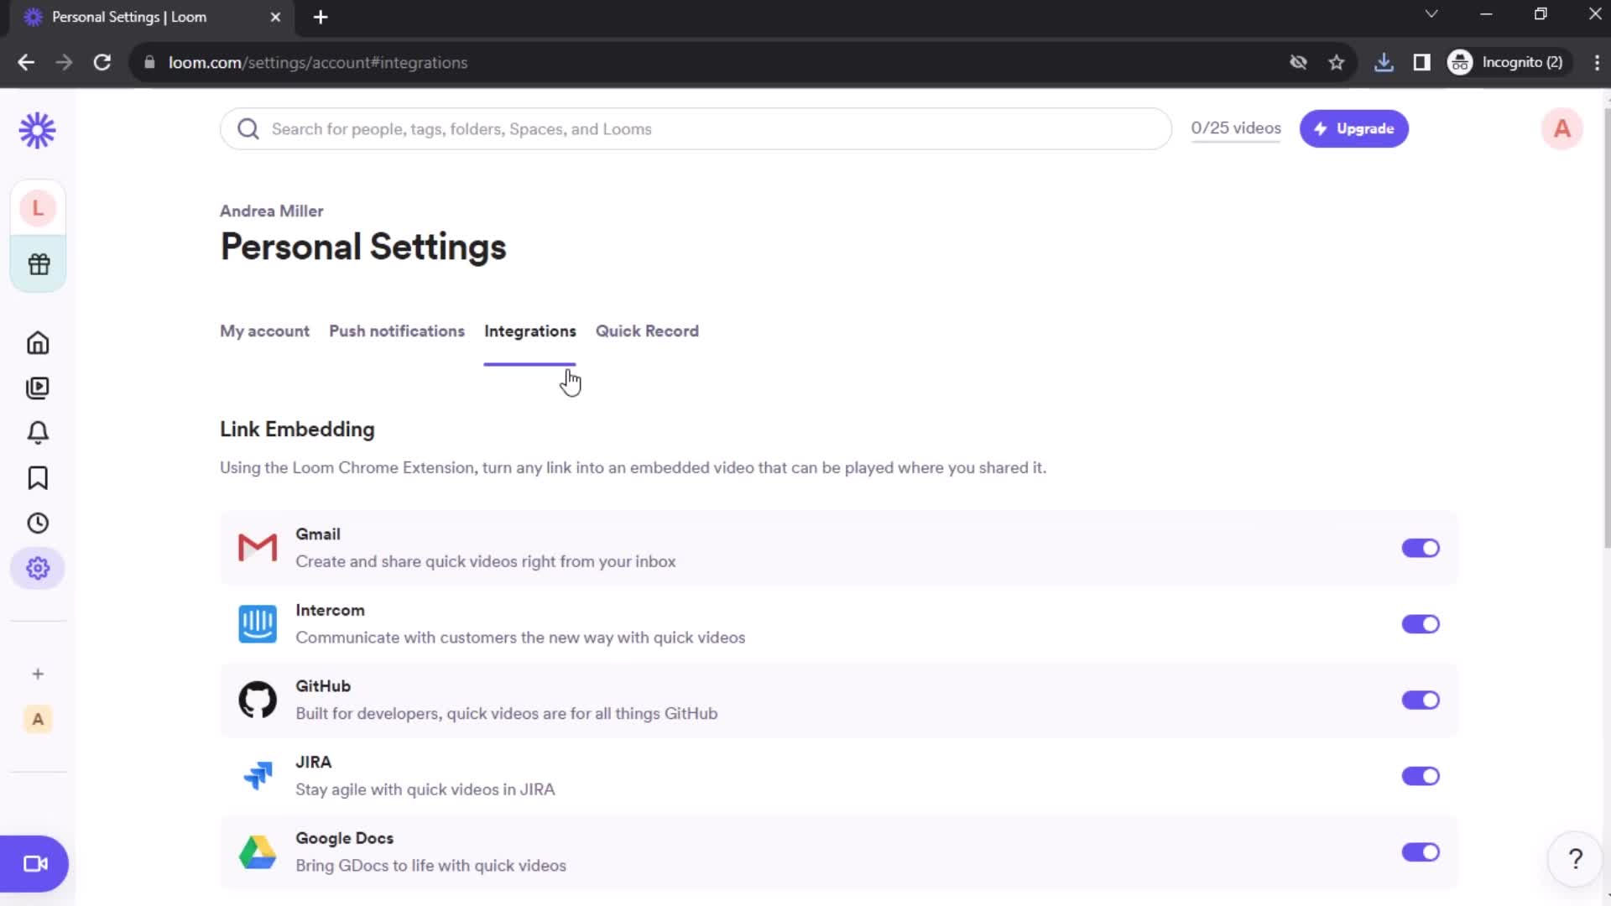Click the Link Embedding heading
The width and height of the screenshot is (1611, 906).
coord(297,430)
